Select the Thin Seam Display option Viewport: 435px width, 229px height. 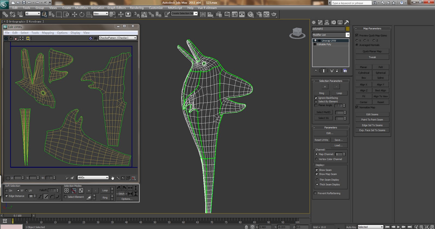pyautogui.click(x=317, y=180)
